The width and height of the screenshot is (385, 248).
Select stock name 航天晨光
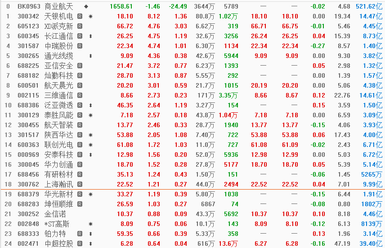click(x=58, y=85)
